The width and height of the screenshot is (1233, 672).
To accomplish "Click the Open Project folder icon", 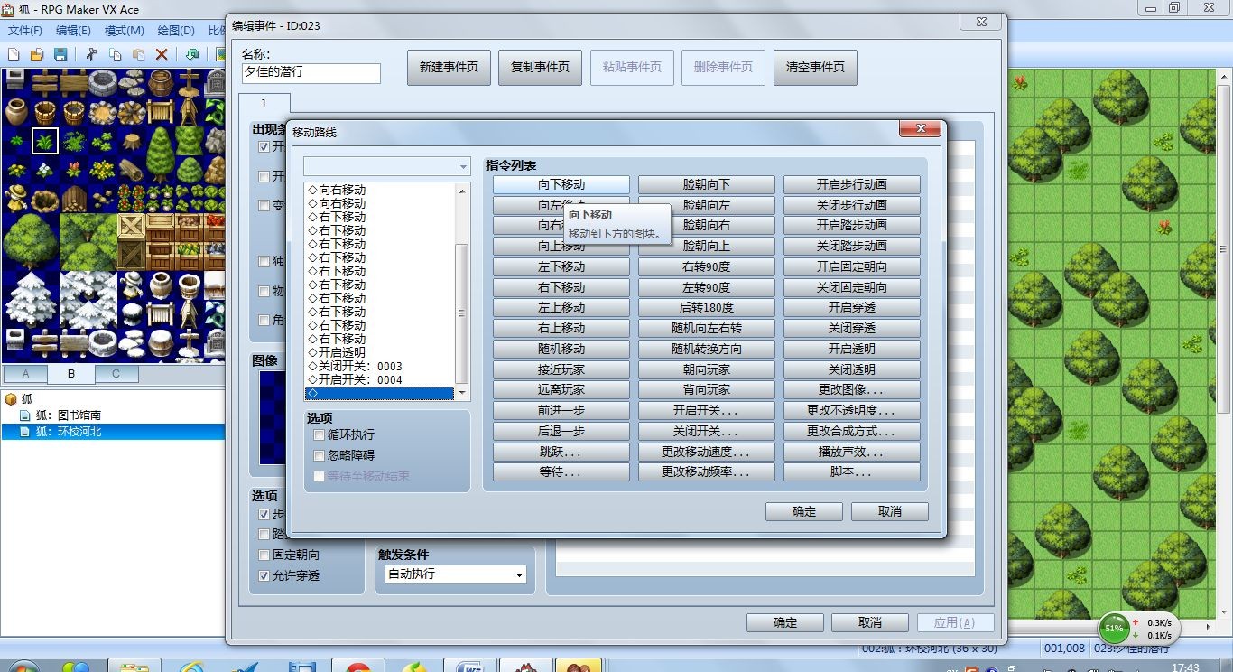I will pos(38,54).
